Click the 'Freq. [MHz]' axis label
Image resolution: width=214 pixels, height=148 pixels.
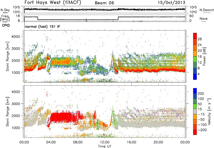click(5, 18)
